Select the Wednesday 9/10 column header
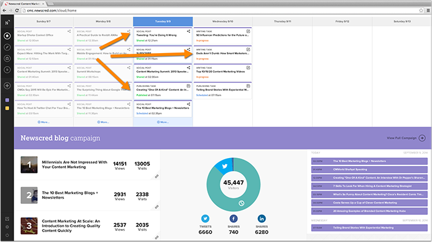The width and height of the screenshot is (432, 242). click(223, 21)
